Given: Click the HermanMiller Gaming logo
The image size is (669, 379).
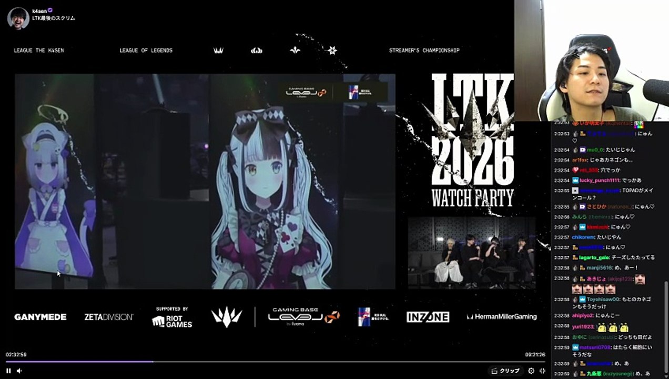Looking at the screenshot, I should point(502,317).
